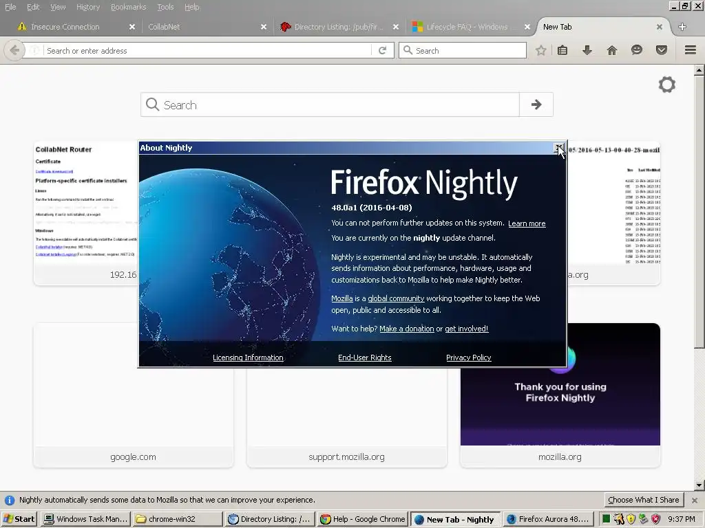Click the Windows Start button
Image resolution: width=705 pixels, height=528 pixels.
pyautogui.click(x=19, y=519)
